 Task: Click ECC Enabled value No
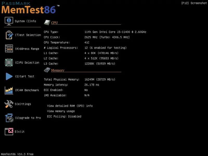pos(86,90)
